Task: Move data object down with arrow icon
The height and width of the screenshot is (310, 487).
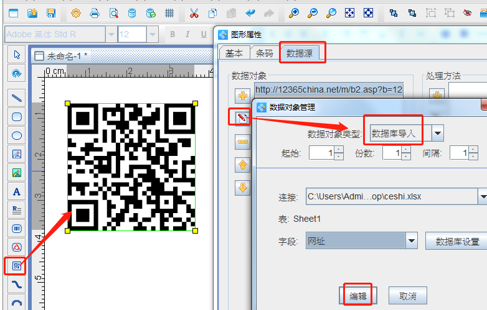Action: coord(242,187)
